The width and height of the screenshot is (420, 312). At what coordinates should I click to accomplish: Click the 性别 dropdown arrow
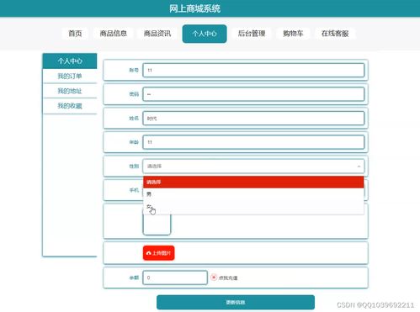tap(359, 167)
